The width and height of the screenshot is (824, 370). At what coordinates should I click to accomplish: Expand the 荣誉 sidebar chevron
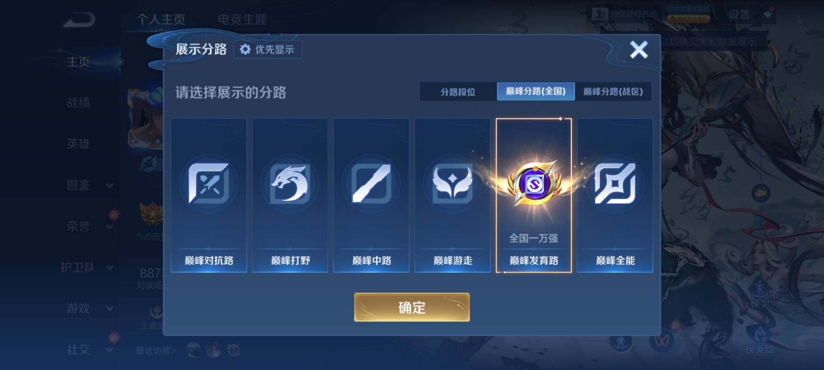pos(110,226)
